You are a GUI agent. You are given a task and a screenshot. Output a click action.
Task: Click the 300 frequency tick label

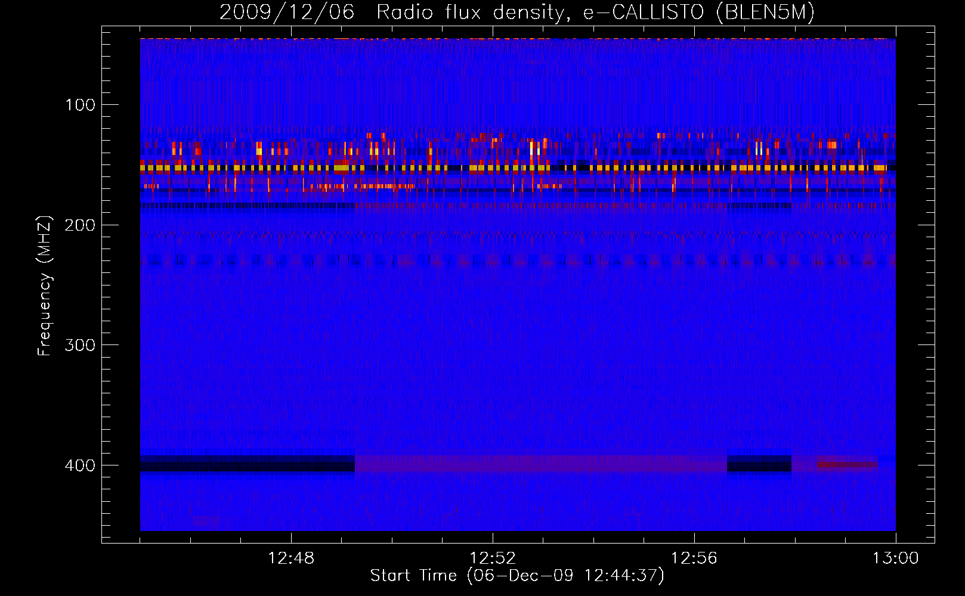click(80, 345)
